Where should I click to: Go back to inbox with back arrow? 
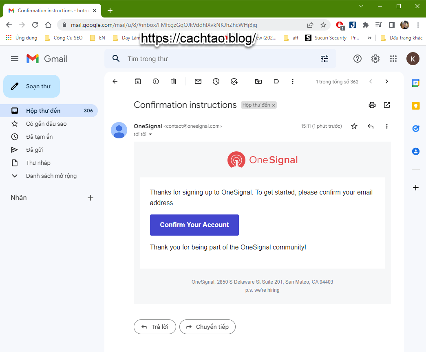coord(115,81)
